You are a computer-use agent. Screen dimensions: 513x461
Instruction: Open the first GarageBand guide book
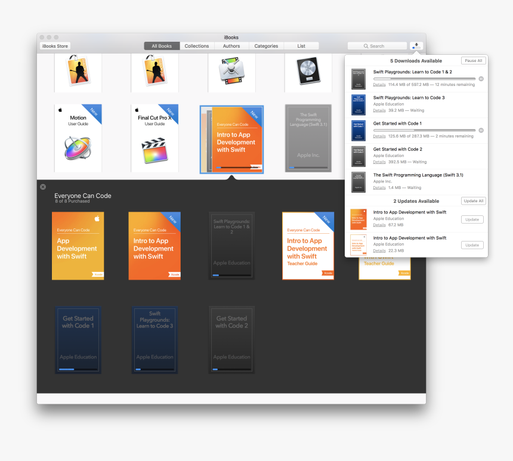(78, 73)
